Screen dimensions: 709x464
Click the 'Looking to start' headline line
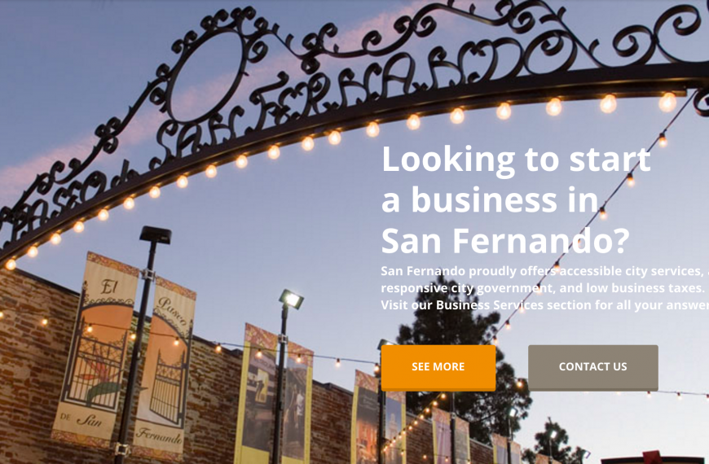click(516, 159)
